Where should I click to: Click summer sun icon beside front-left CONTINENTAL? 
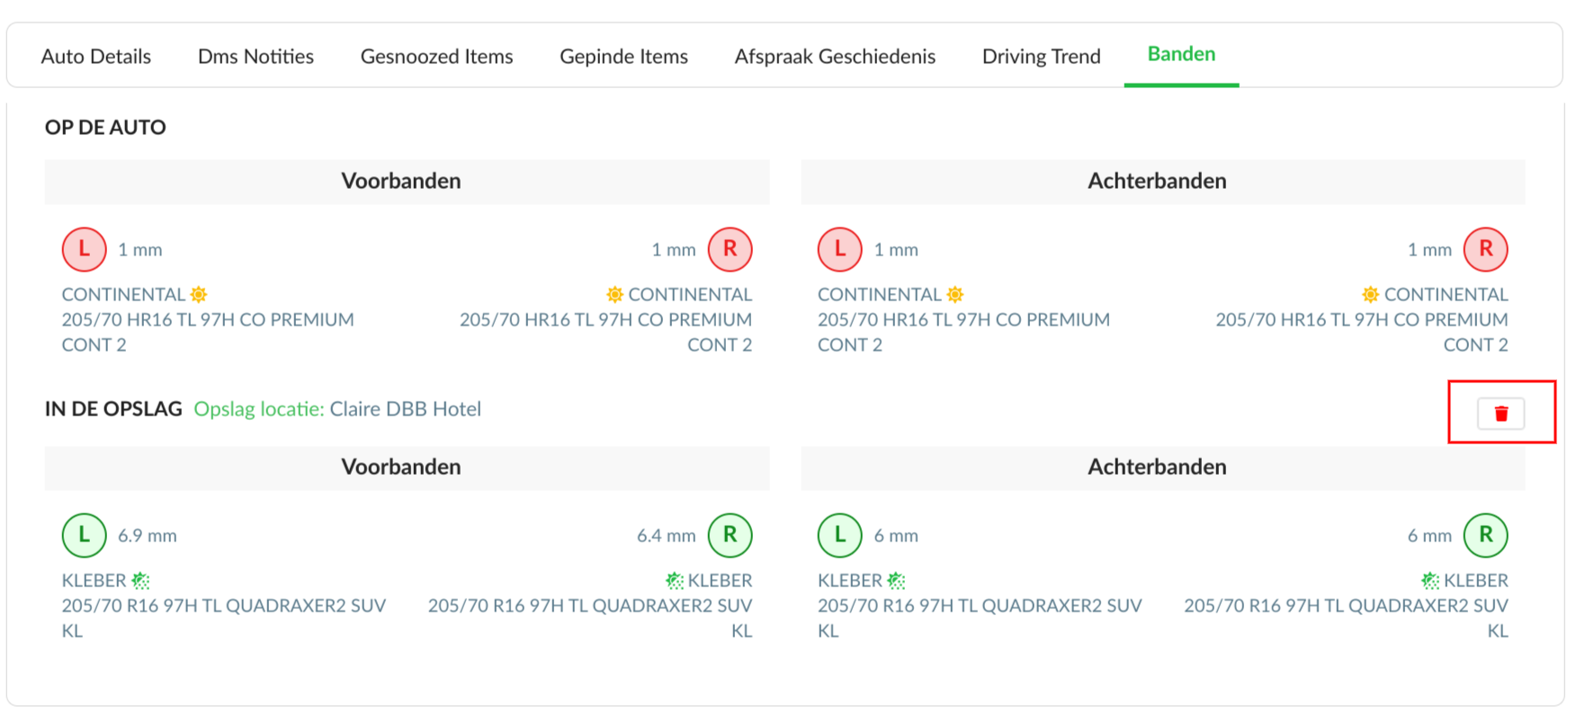click(x=199, y=294)
